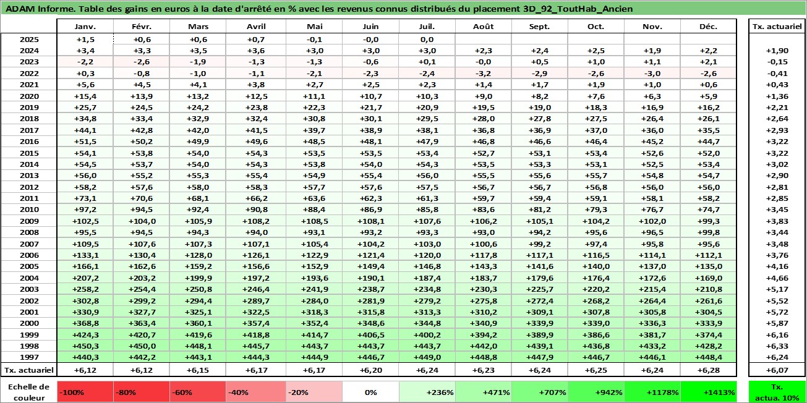The image size is (807, 403).
Task: Select 2016 Juin cell +48,1
Action: [370, 142]
